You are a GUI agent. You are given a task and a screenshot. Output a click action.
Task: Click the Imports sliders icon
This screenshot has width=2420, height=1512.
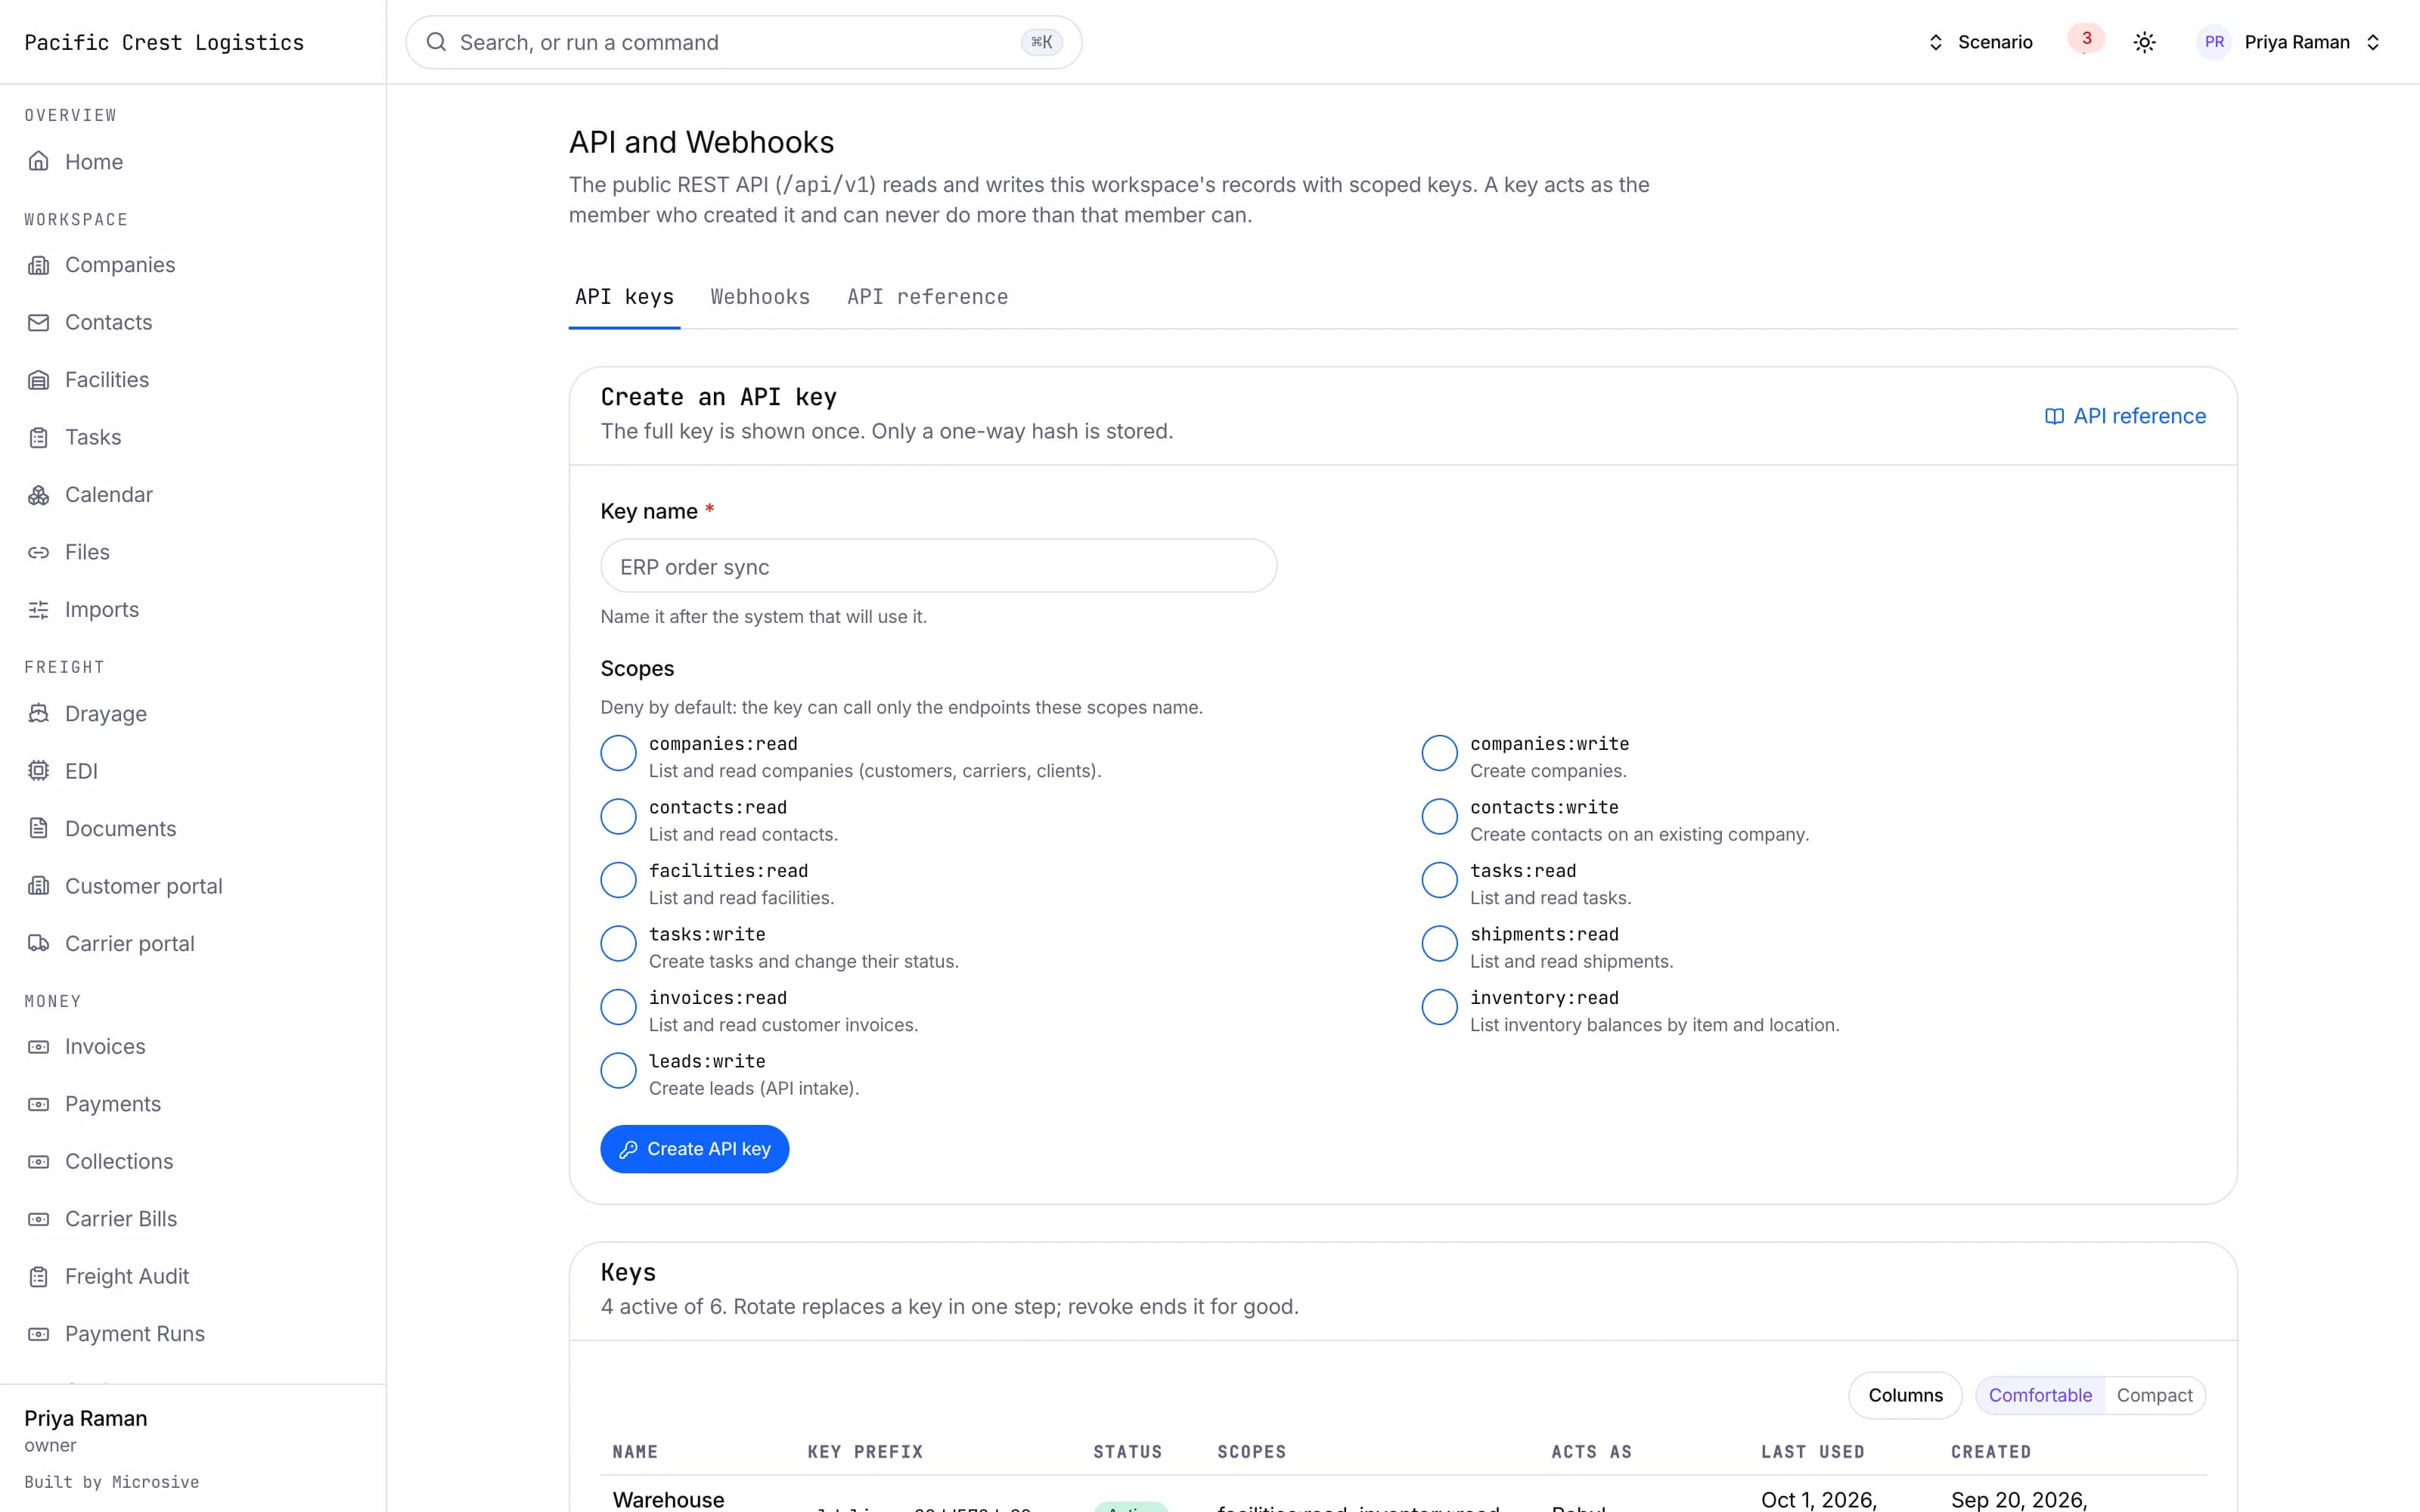(x=38, y=610)
